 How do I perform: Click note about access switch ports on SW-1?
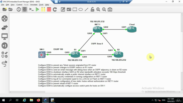71,86
